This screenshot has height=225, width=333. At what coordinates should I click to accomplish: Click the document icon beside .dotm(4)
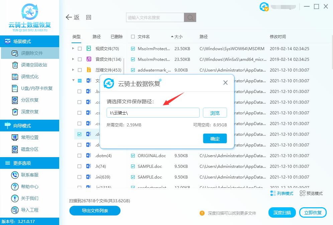[x=89, y=155]
